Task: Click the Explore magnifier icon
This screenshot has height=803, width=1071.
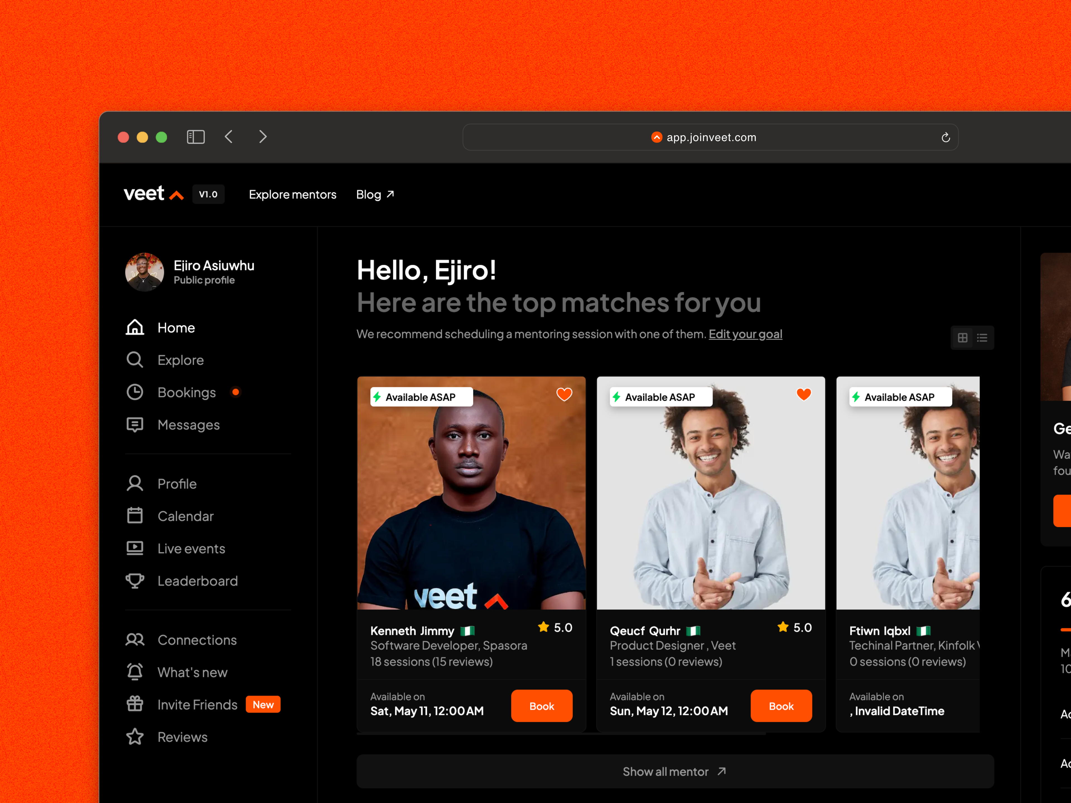Action: (x=135, y=360)
